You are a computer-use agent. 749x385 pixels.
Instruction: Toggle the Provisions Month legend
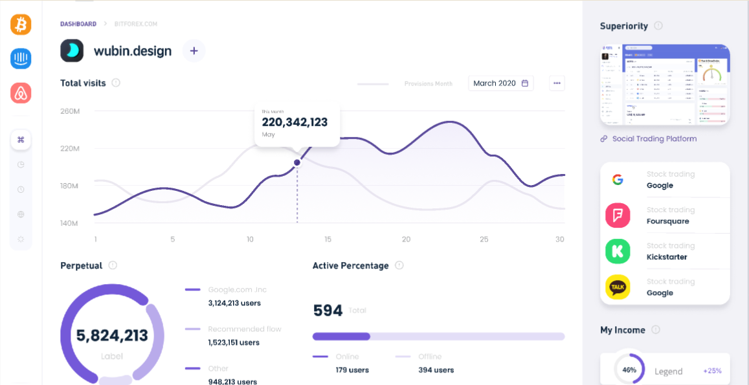[405, 83]
